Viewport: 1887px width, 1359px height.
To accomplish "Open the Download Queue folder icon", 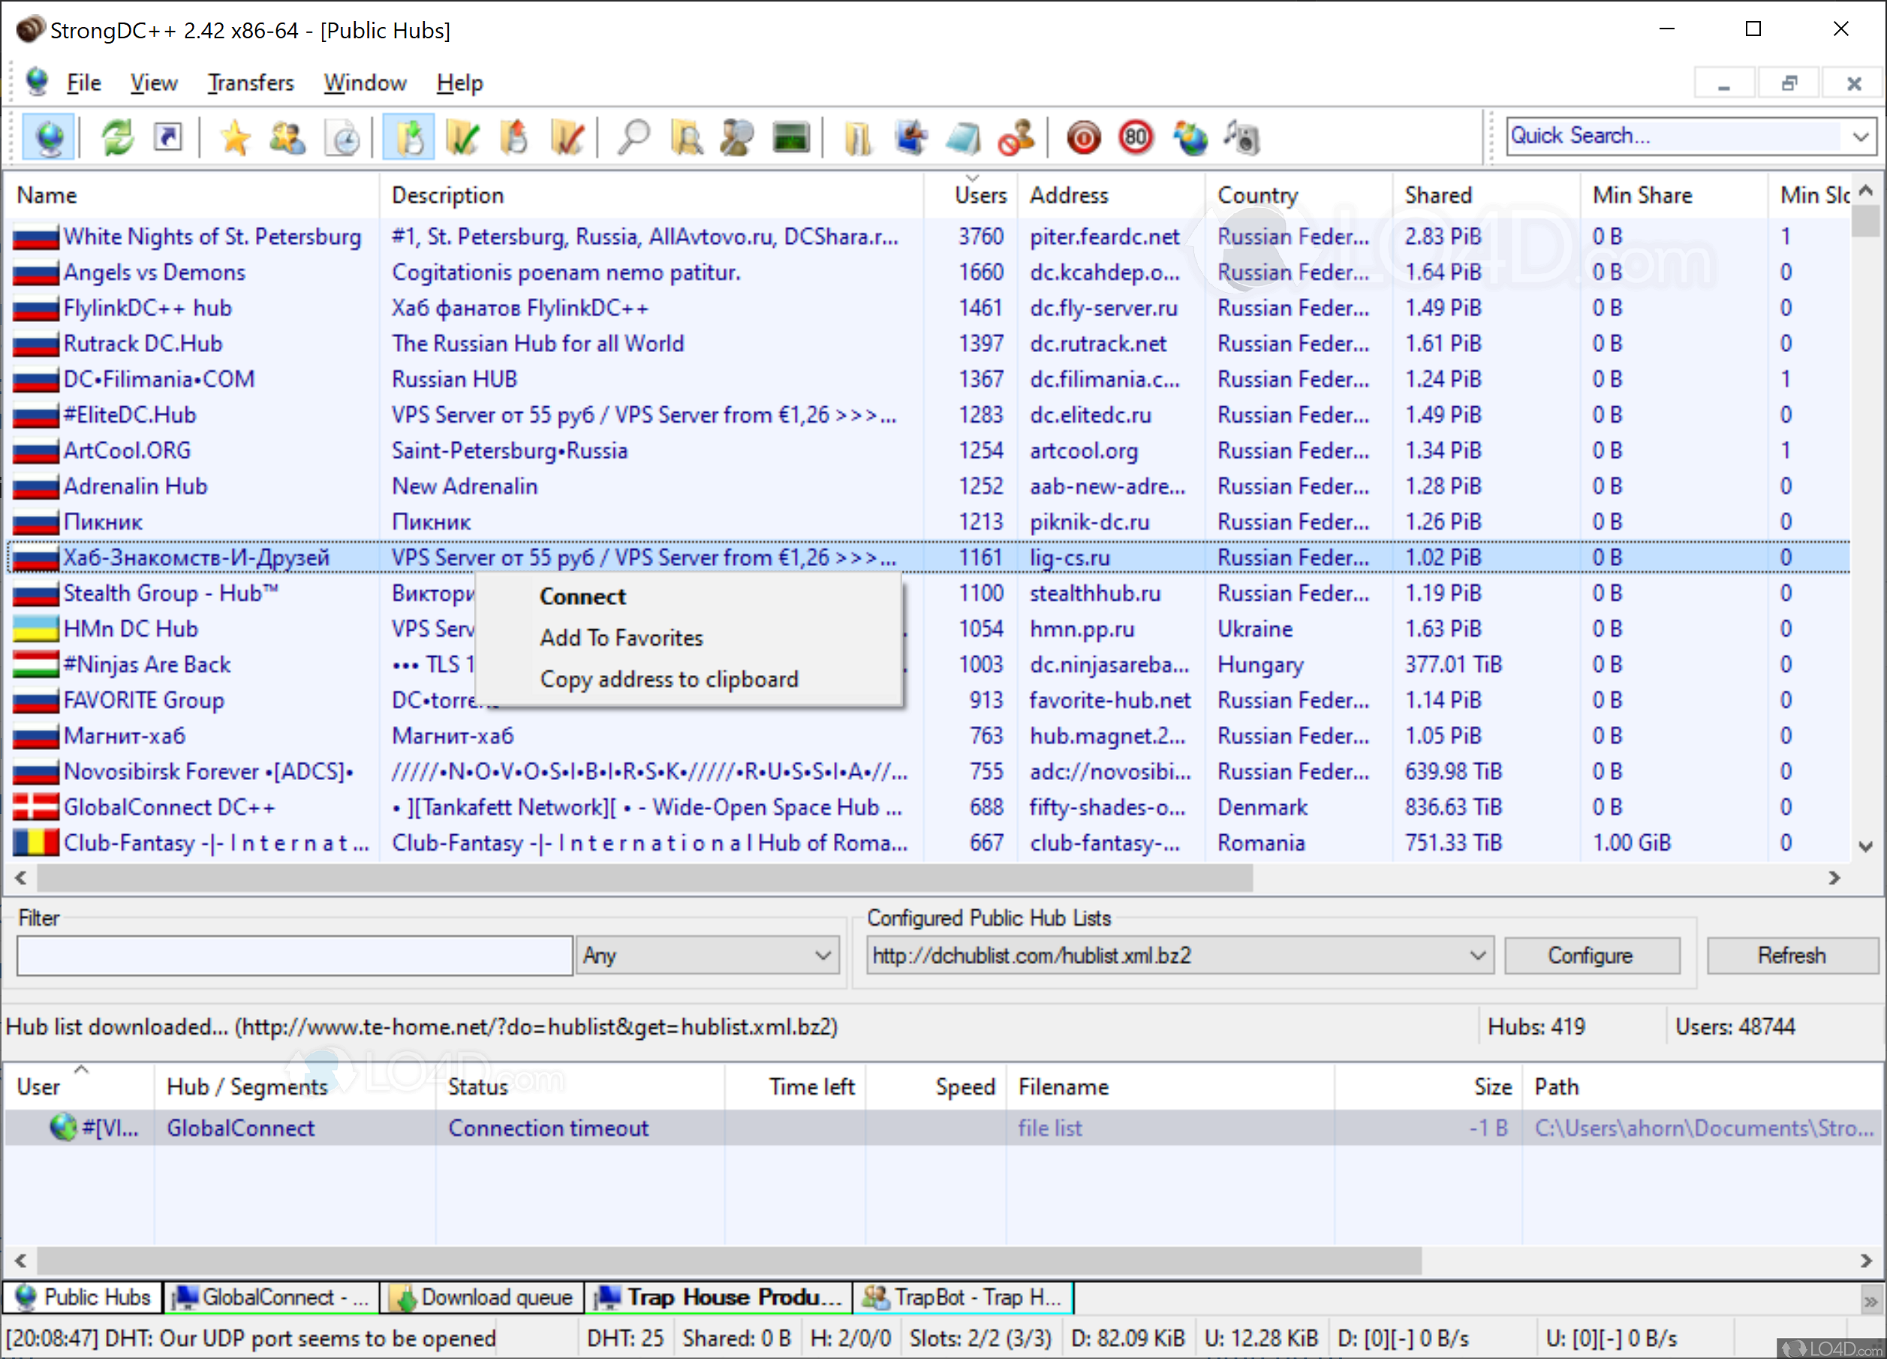I will (x=408, y=137).
